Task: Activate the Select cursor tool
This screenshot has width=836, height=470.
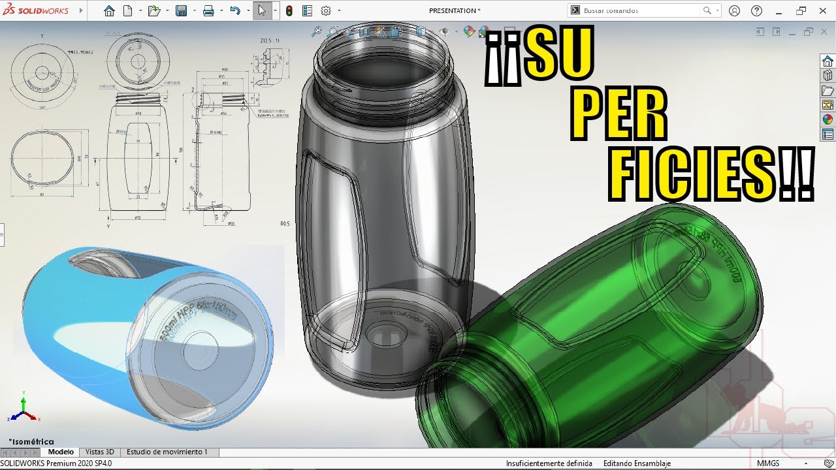Action: point(261,10)
